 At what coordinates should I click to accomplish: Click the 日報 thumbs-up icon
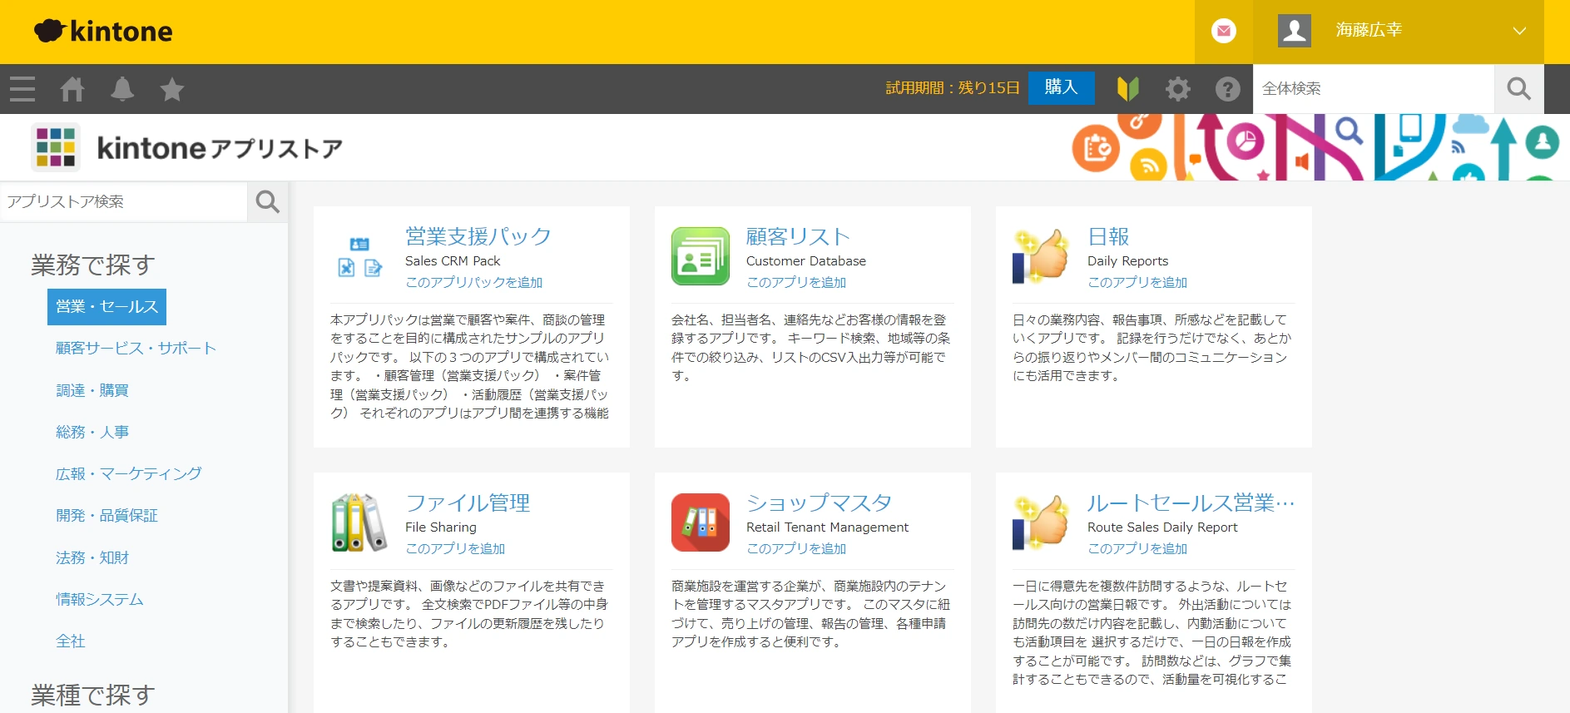pos(1041,256)
